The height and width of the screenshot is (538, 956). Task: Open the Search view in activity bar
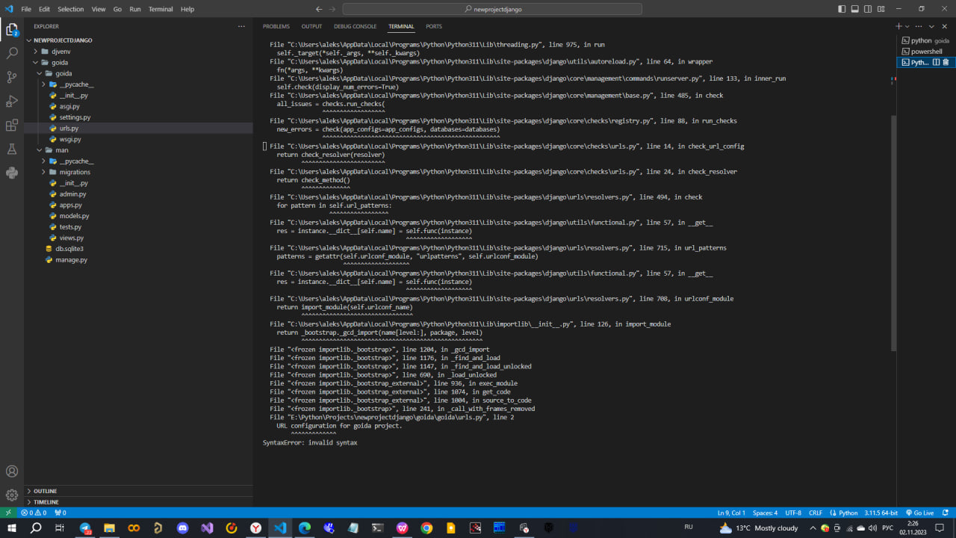click(x=12, y=54)
